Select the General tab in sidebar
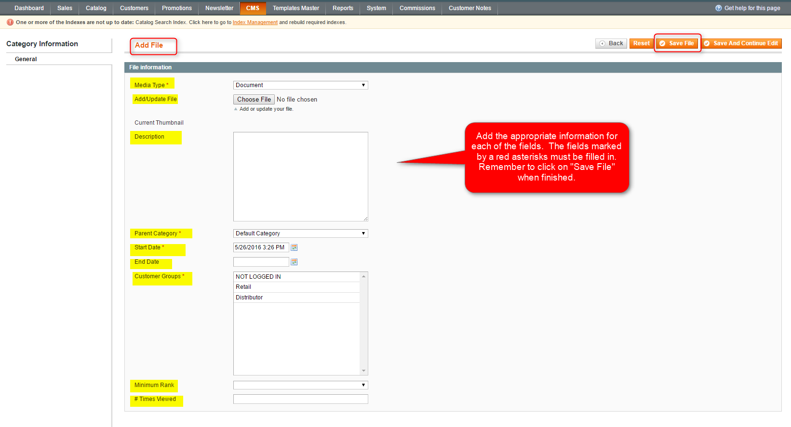This screenshot has width=791, height=427. point(26,59)
